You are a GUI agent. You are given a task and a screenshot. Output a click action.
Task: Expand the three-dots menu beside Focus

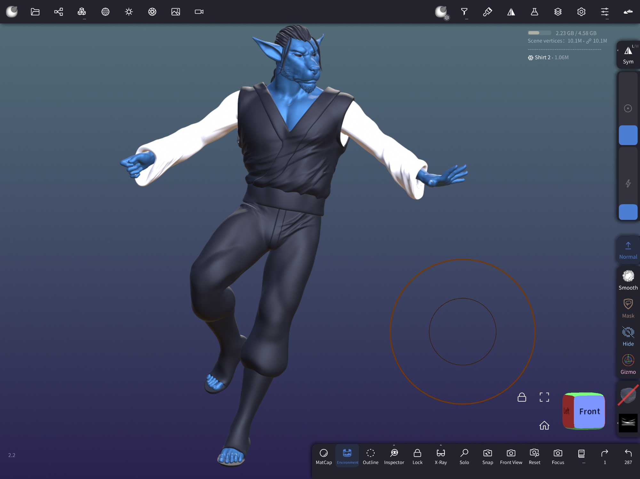[x=581, y=456]
